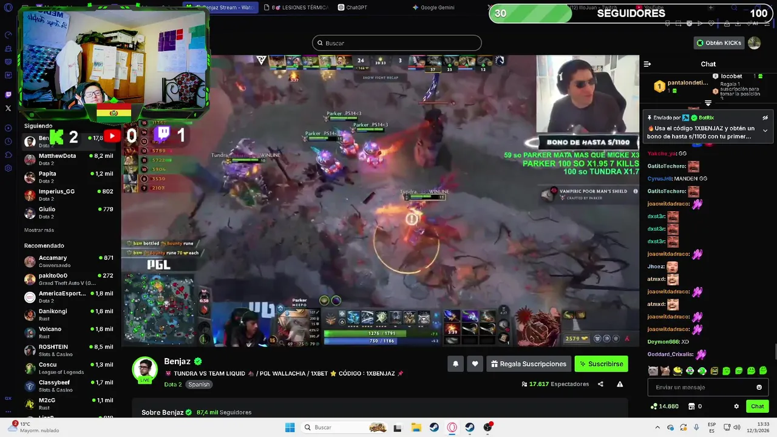Click Regala Suscripciones button
777x437 pixels.
tap(529, 364)
